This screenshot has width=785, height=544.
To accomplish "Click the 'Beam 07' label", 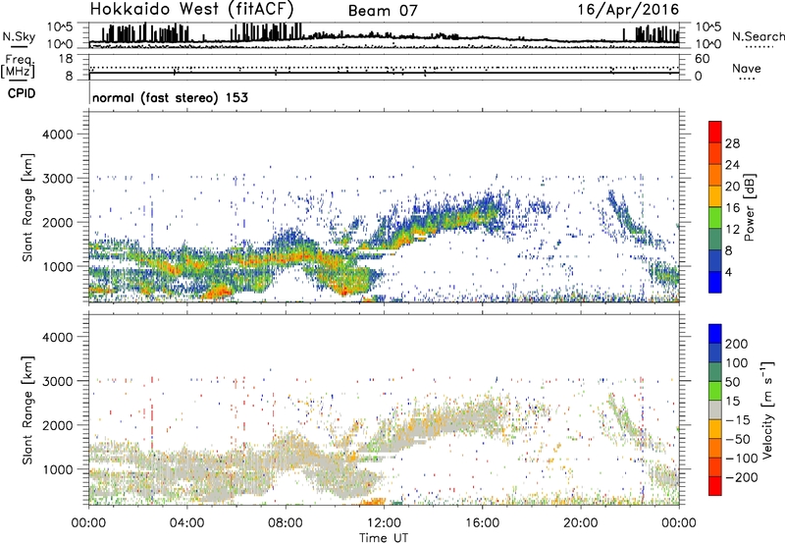I will (383, 11).
